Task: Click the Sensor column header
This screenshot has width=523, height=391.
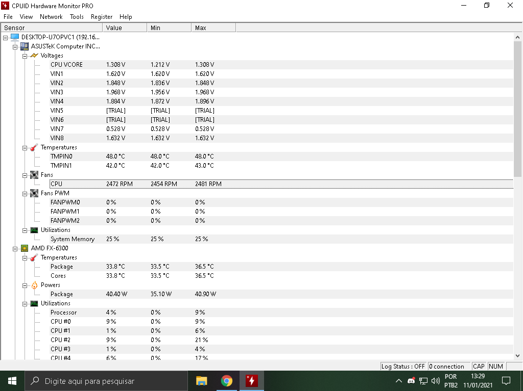Action: [52, 28]
